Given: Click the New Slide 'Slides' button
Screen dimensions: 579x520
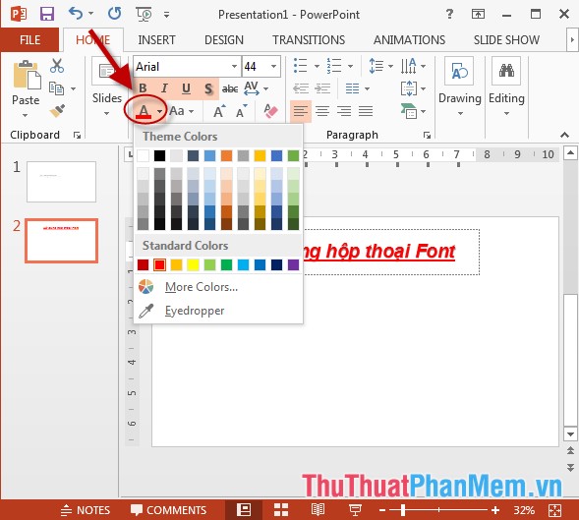Looking at the screenshot, I should [107, 87].
